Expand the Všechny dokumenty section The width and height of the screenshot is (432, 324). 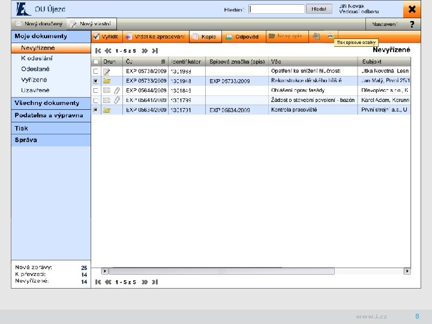51,103
